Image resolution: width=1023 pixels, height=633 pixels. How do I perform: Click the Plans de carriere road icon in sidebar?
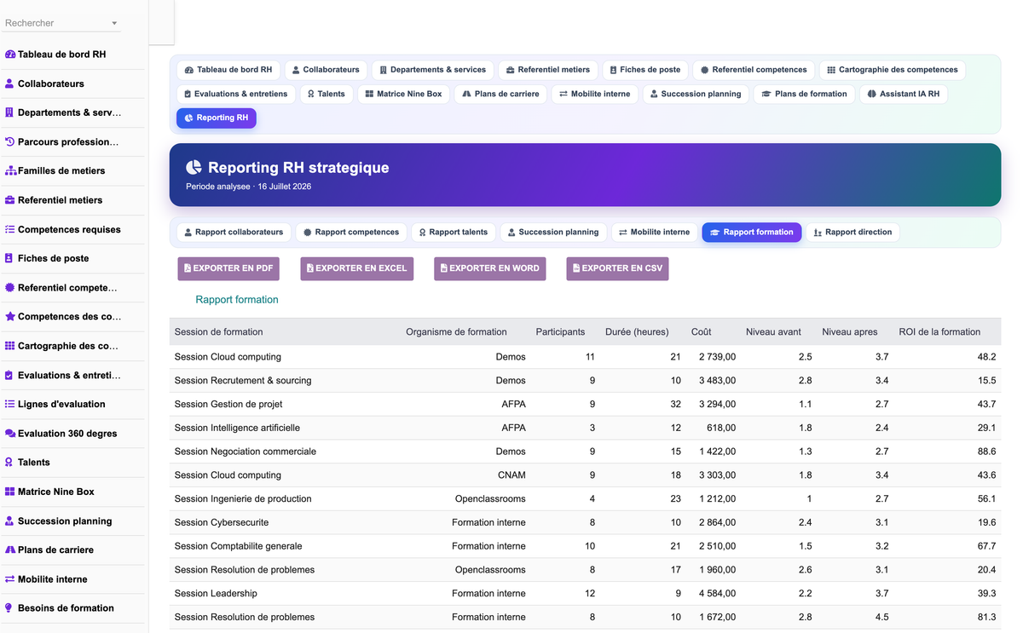coord(10,550)
